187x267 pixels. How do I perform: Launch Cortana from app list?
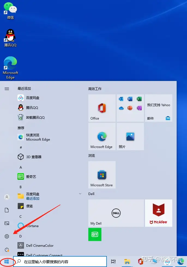(x=49, y=226)
